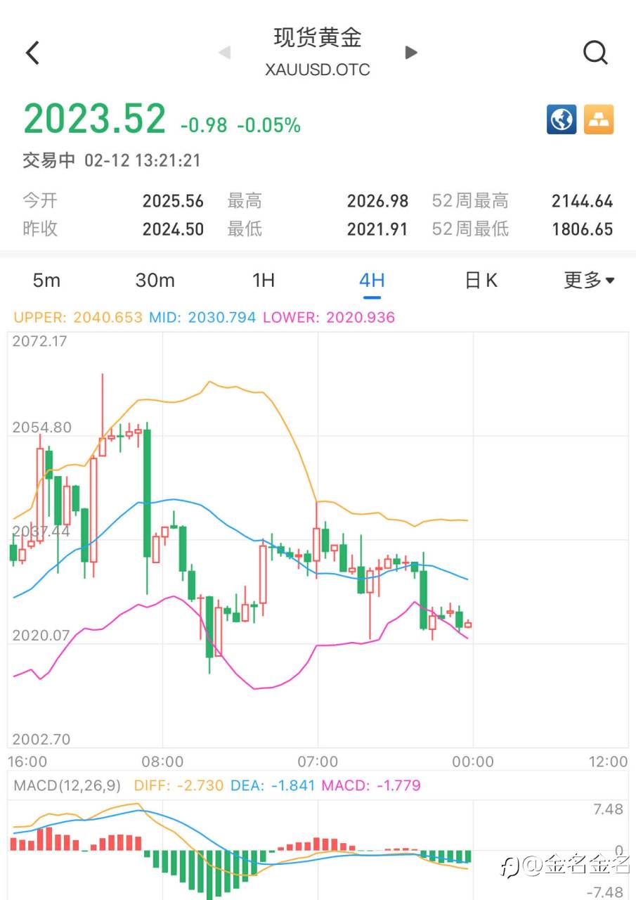Tap the 2023.52 current price

(95, 119)
